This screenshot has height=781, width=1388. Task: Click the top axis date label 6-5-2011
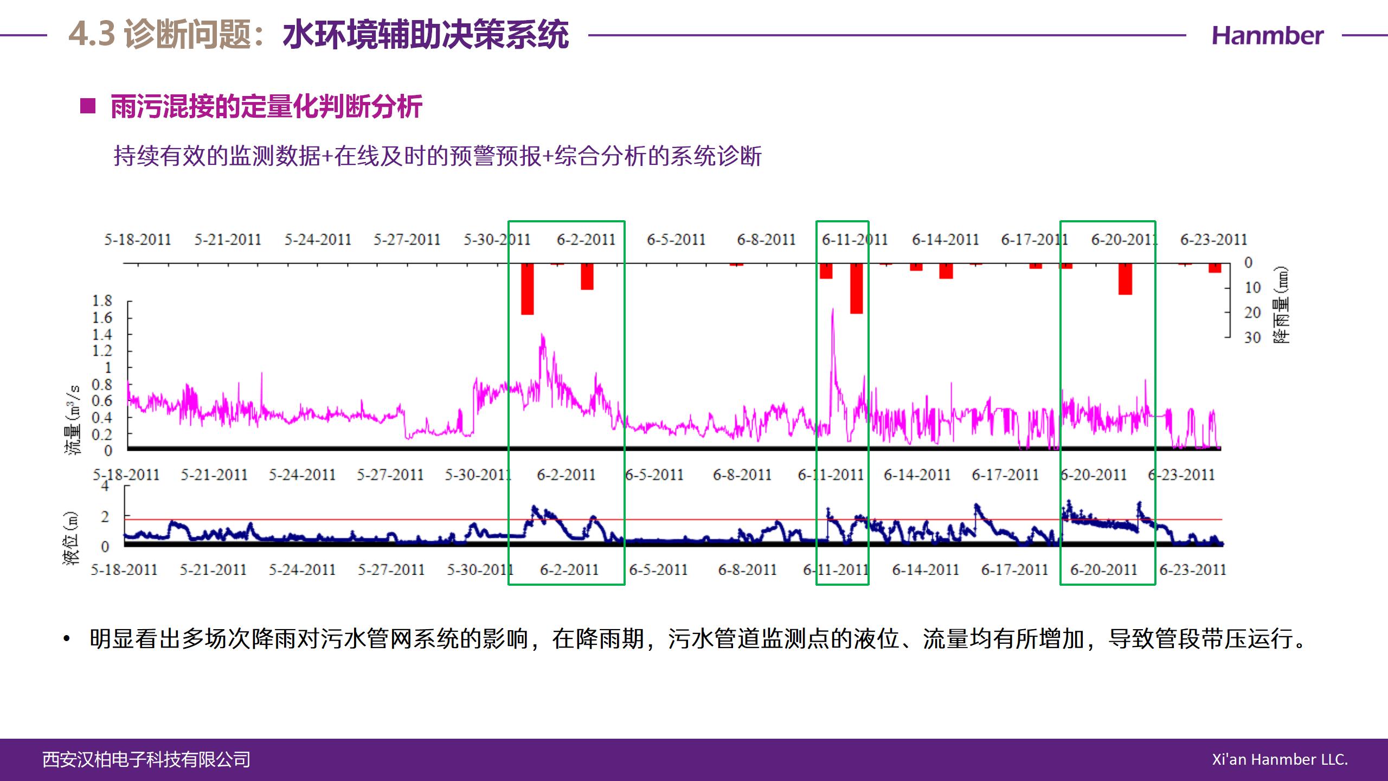676,240
